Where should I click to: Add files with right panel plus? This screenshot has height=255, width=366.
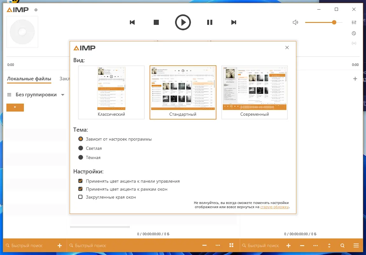(289, 246)
